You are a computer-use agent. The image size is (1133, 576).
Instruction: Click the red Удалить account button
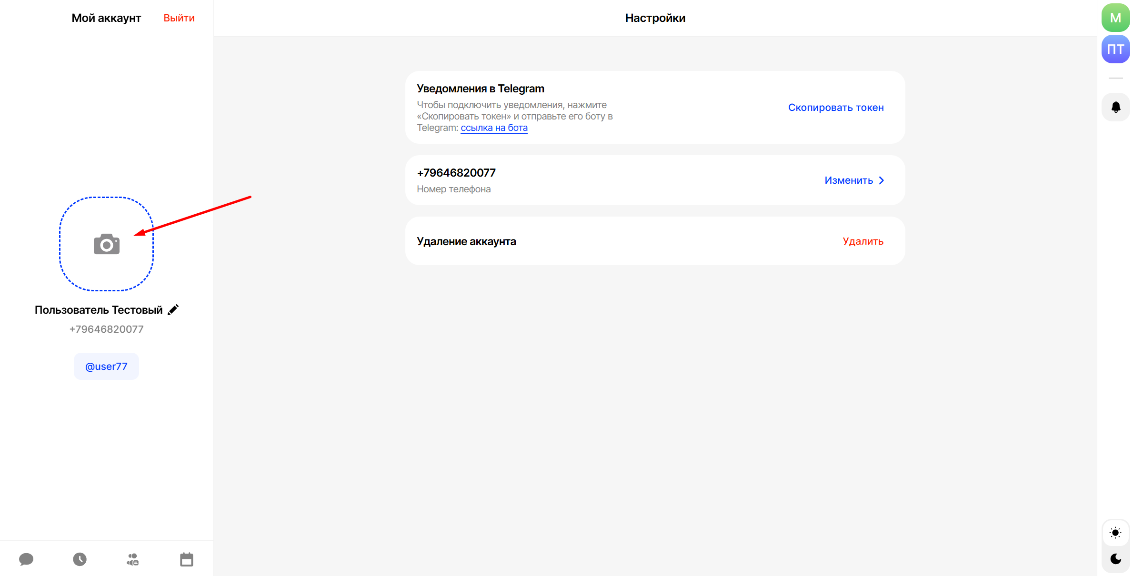point(862,241)
